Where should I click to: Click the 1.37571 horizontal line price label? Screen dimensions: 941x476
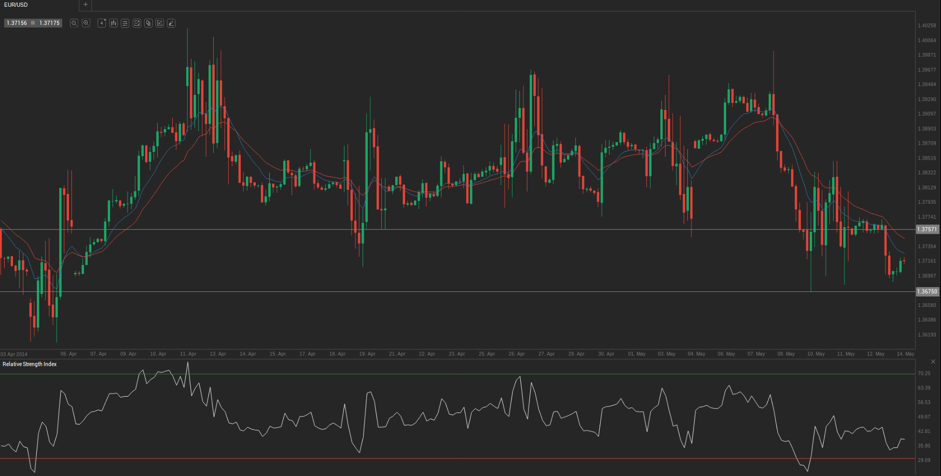pyautogui.click(x=927, y=229)
